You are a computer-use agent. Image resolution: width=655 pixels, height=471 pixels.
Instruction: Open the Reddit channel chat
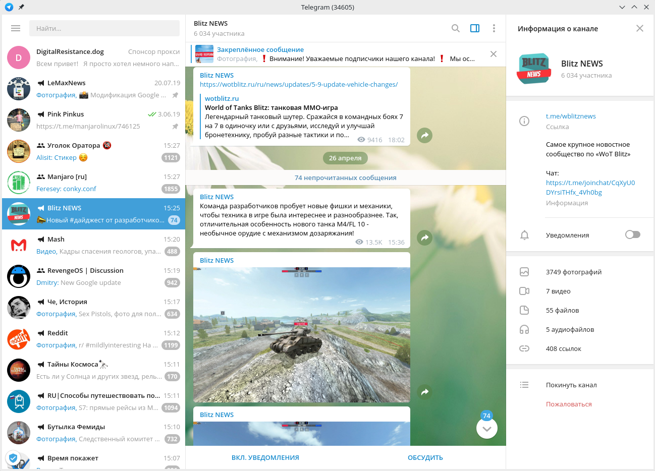click(94, 339)
